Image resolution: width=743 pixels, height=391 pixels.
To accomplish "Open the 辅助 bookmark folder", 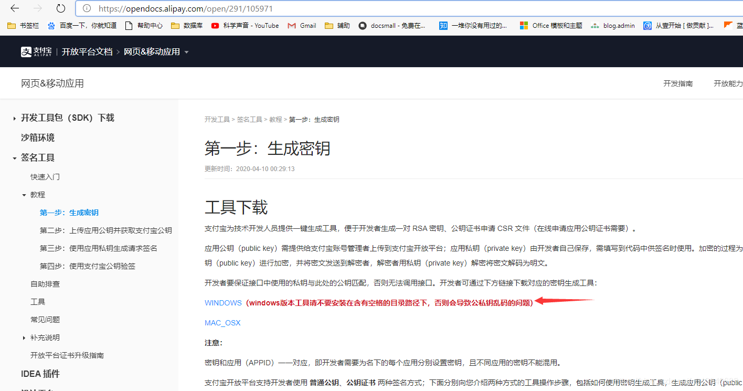I will (x=337, y=25).
